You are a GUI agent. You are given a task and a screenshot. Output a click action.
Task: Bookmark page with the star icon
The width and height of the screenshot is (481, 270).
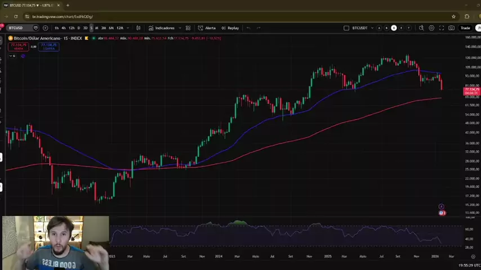point(453,16)
